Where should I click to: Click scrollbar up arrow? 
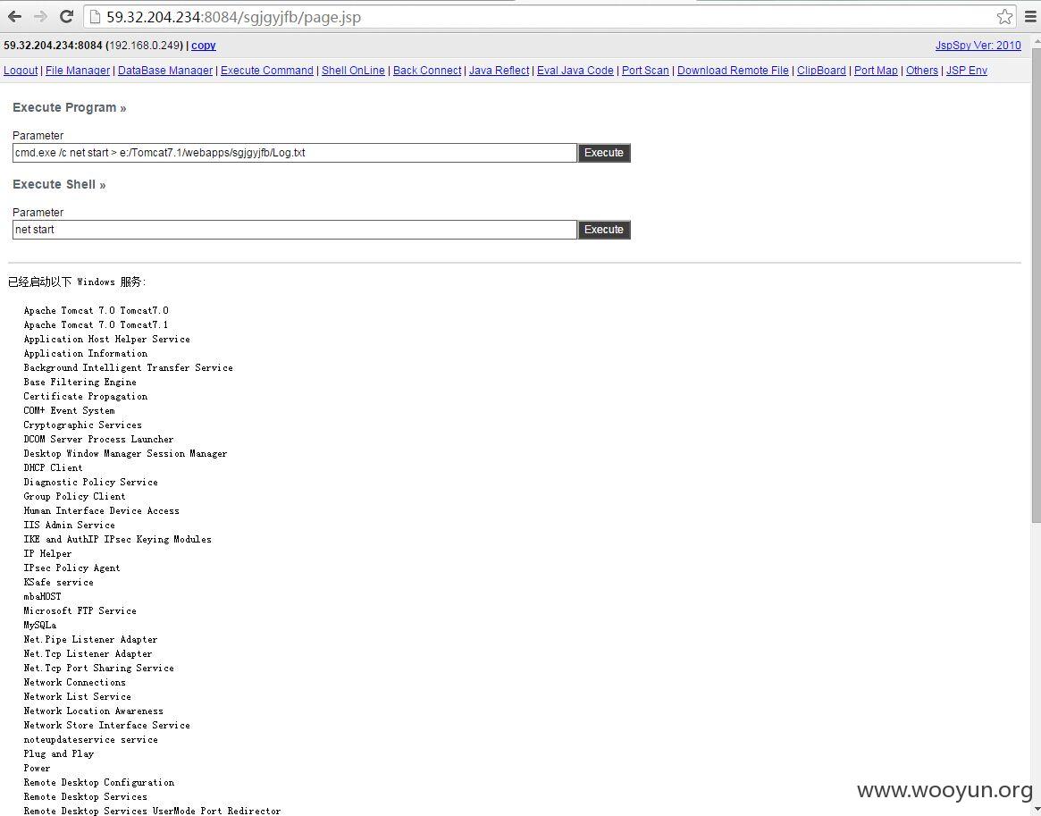pos(1036,41)
